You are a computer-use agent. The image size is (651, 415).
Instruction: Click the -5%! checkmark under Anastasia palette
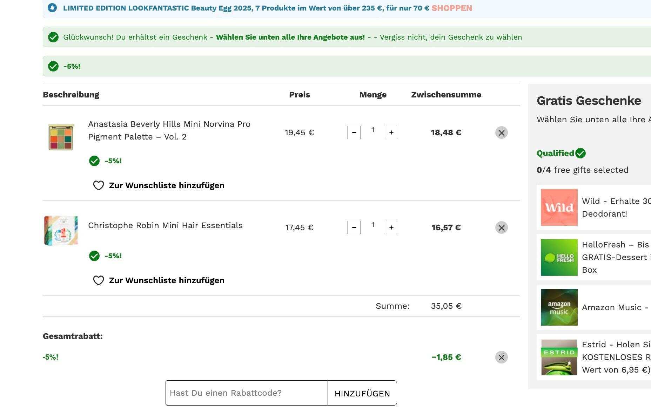(94, 161)
